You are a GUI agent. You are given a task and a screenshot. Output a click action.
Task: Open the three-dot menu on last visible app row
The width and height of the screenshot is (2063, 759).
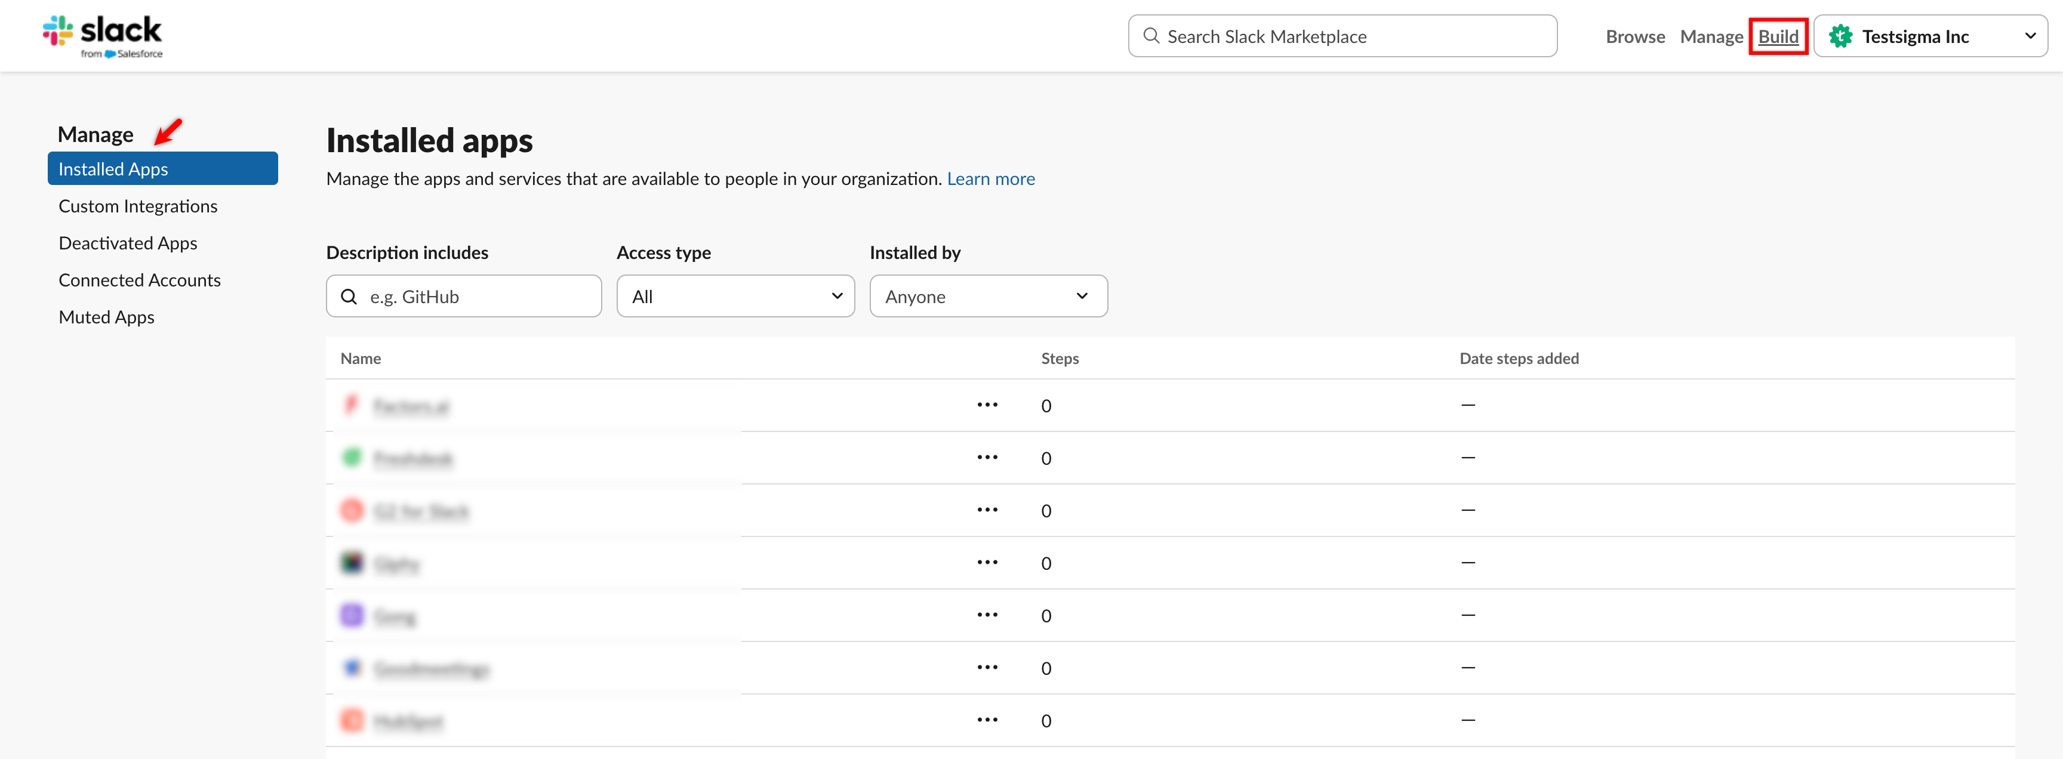coord(987,721)
